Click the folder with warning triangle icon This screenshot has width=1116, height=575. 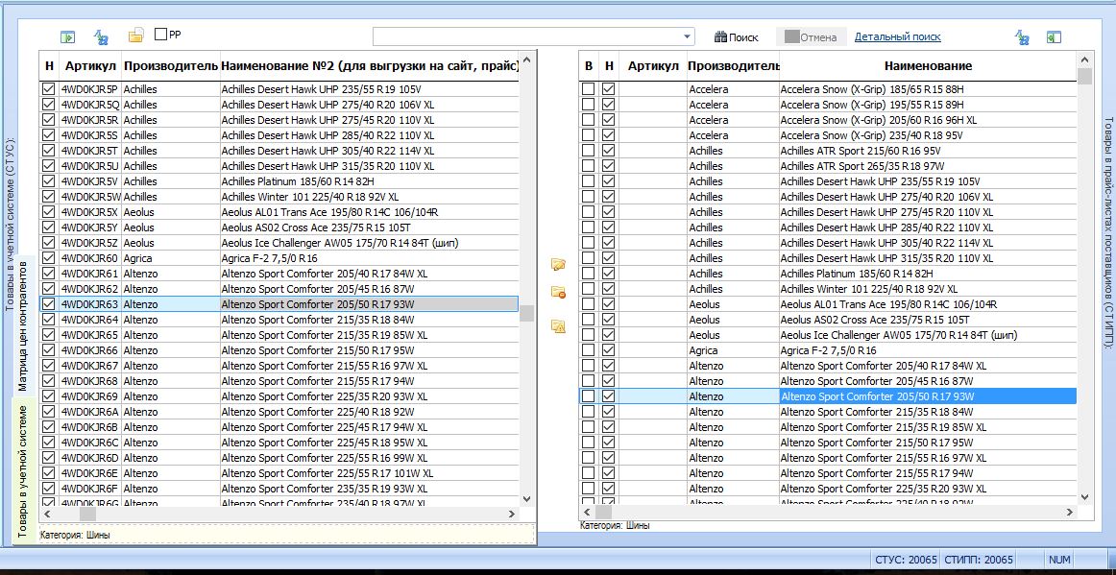coord(558,326)
